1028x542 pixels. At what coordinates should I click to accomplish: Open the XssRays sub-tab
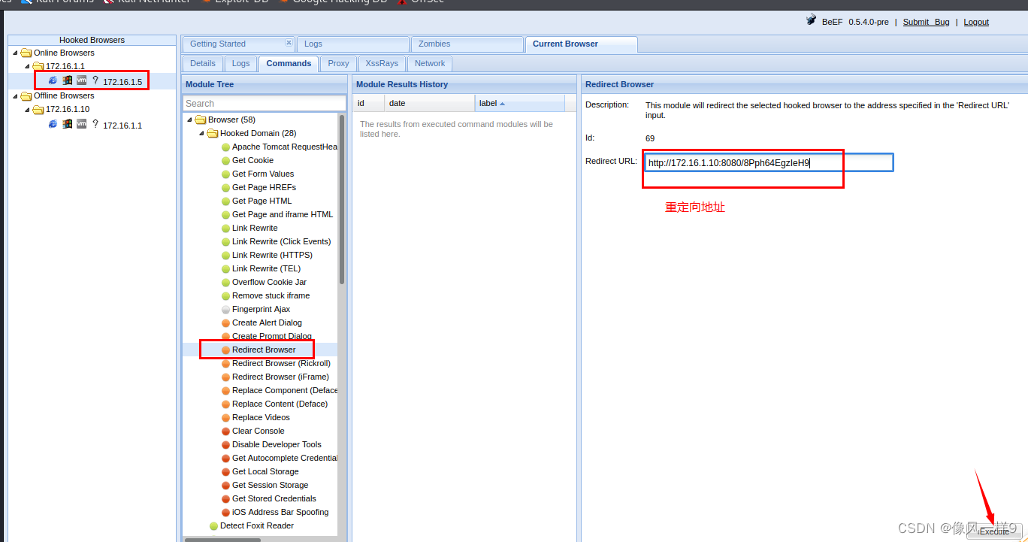[x=383, y=63]
